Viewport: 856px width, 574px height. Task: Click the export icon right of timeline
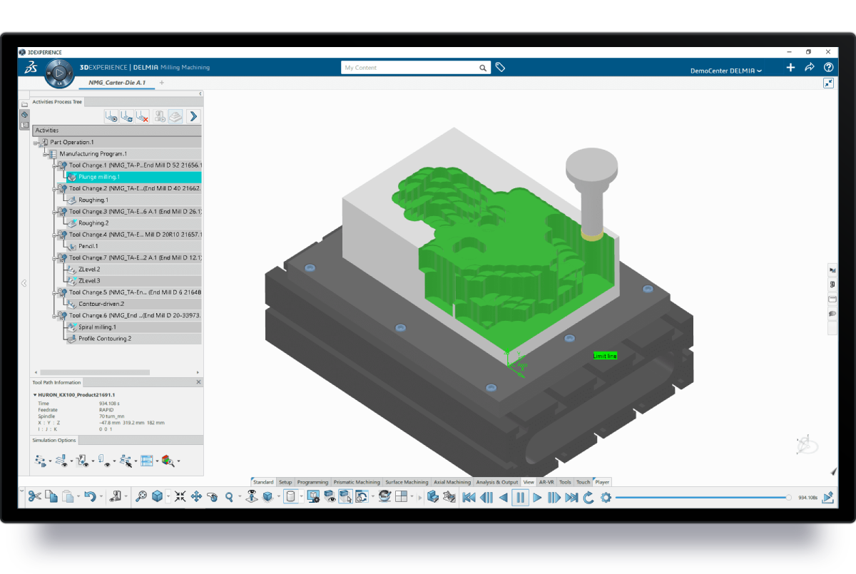tap(827, 498)
